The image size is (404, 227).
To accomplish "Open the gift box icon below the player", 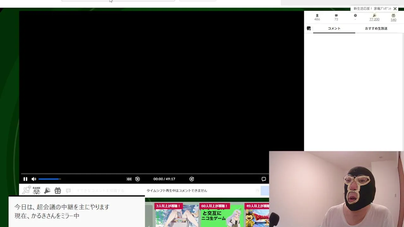I will 58,190.
